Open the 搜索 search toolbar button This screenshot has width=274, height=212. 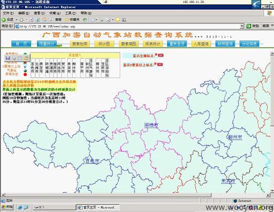tap(55, 20)
